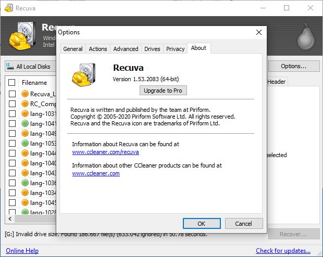Mark the checkbox for lang-1044
Image resolution: width=323 pixels, height=257 pixels.
[x=12, y=153]
